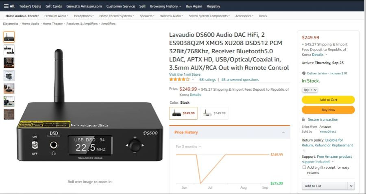
Task: Select the first product thumbnail
Action: tap(9, 37)
